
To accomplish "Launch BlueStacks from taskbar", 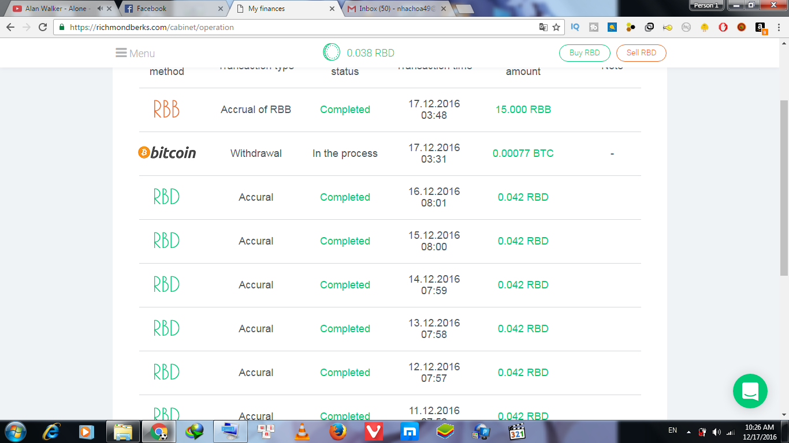I will click(445, 431).
